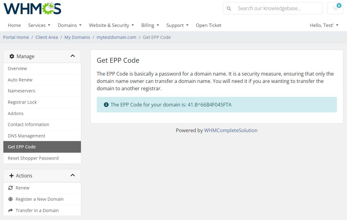Focus the knowledgebase search field
The width and height of the screenshot is (347, 220).
coord(277,9)
